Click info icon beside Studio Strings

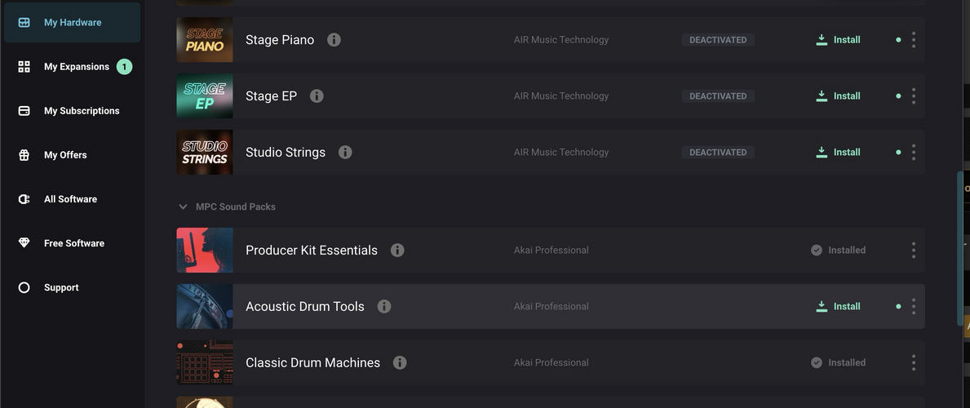pyautogui.click(x=345, y=153)
